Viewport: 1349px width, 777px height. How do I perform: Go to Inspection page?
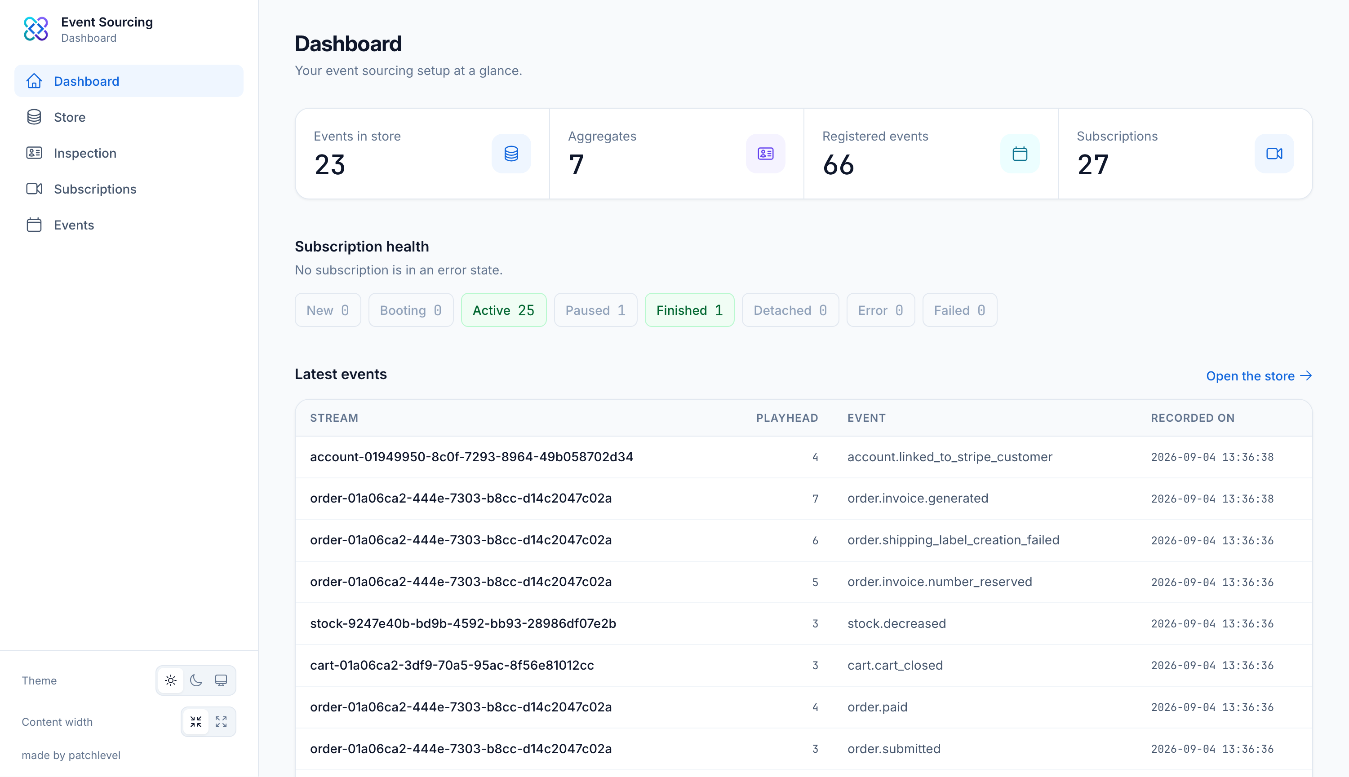[129, 153]
